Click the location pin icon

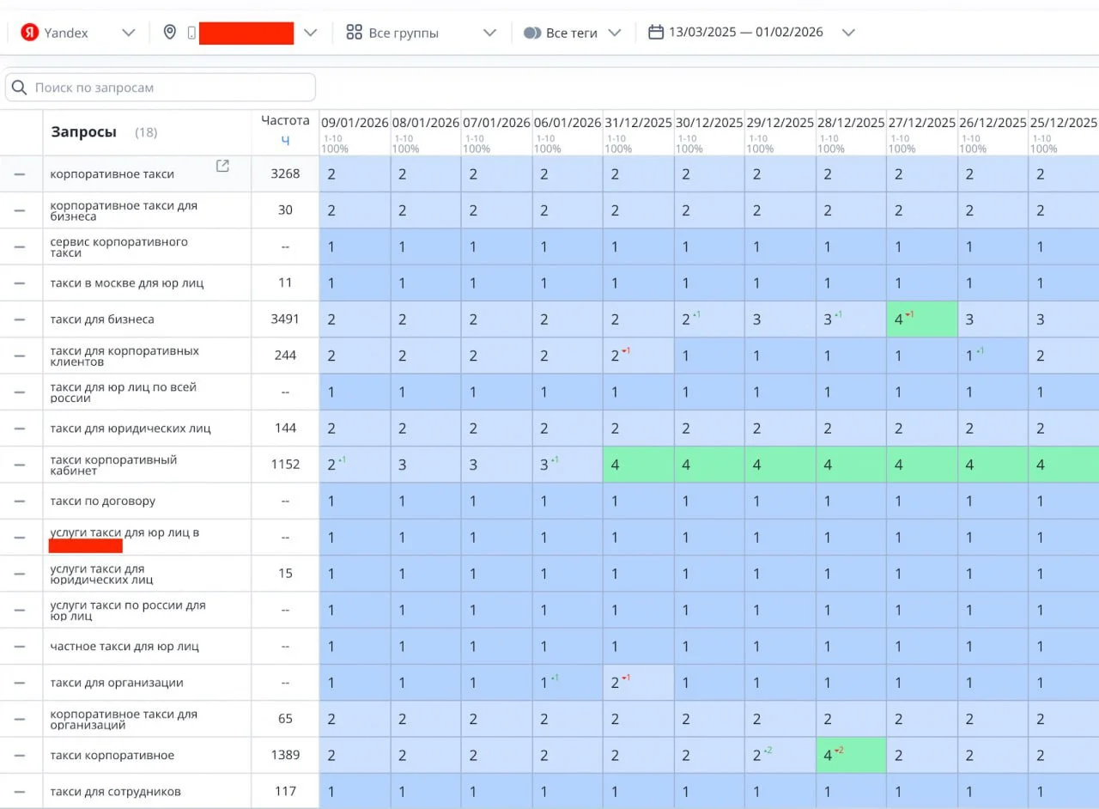[x=170, y=33]
